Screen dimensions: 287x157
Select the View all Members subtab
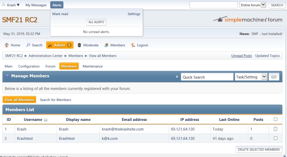click(19, 99)
